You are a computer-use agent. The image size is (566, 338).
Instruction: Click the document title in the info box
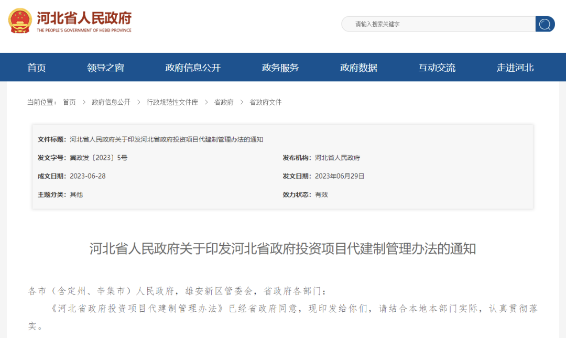[167, 139]
